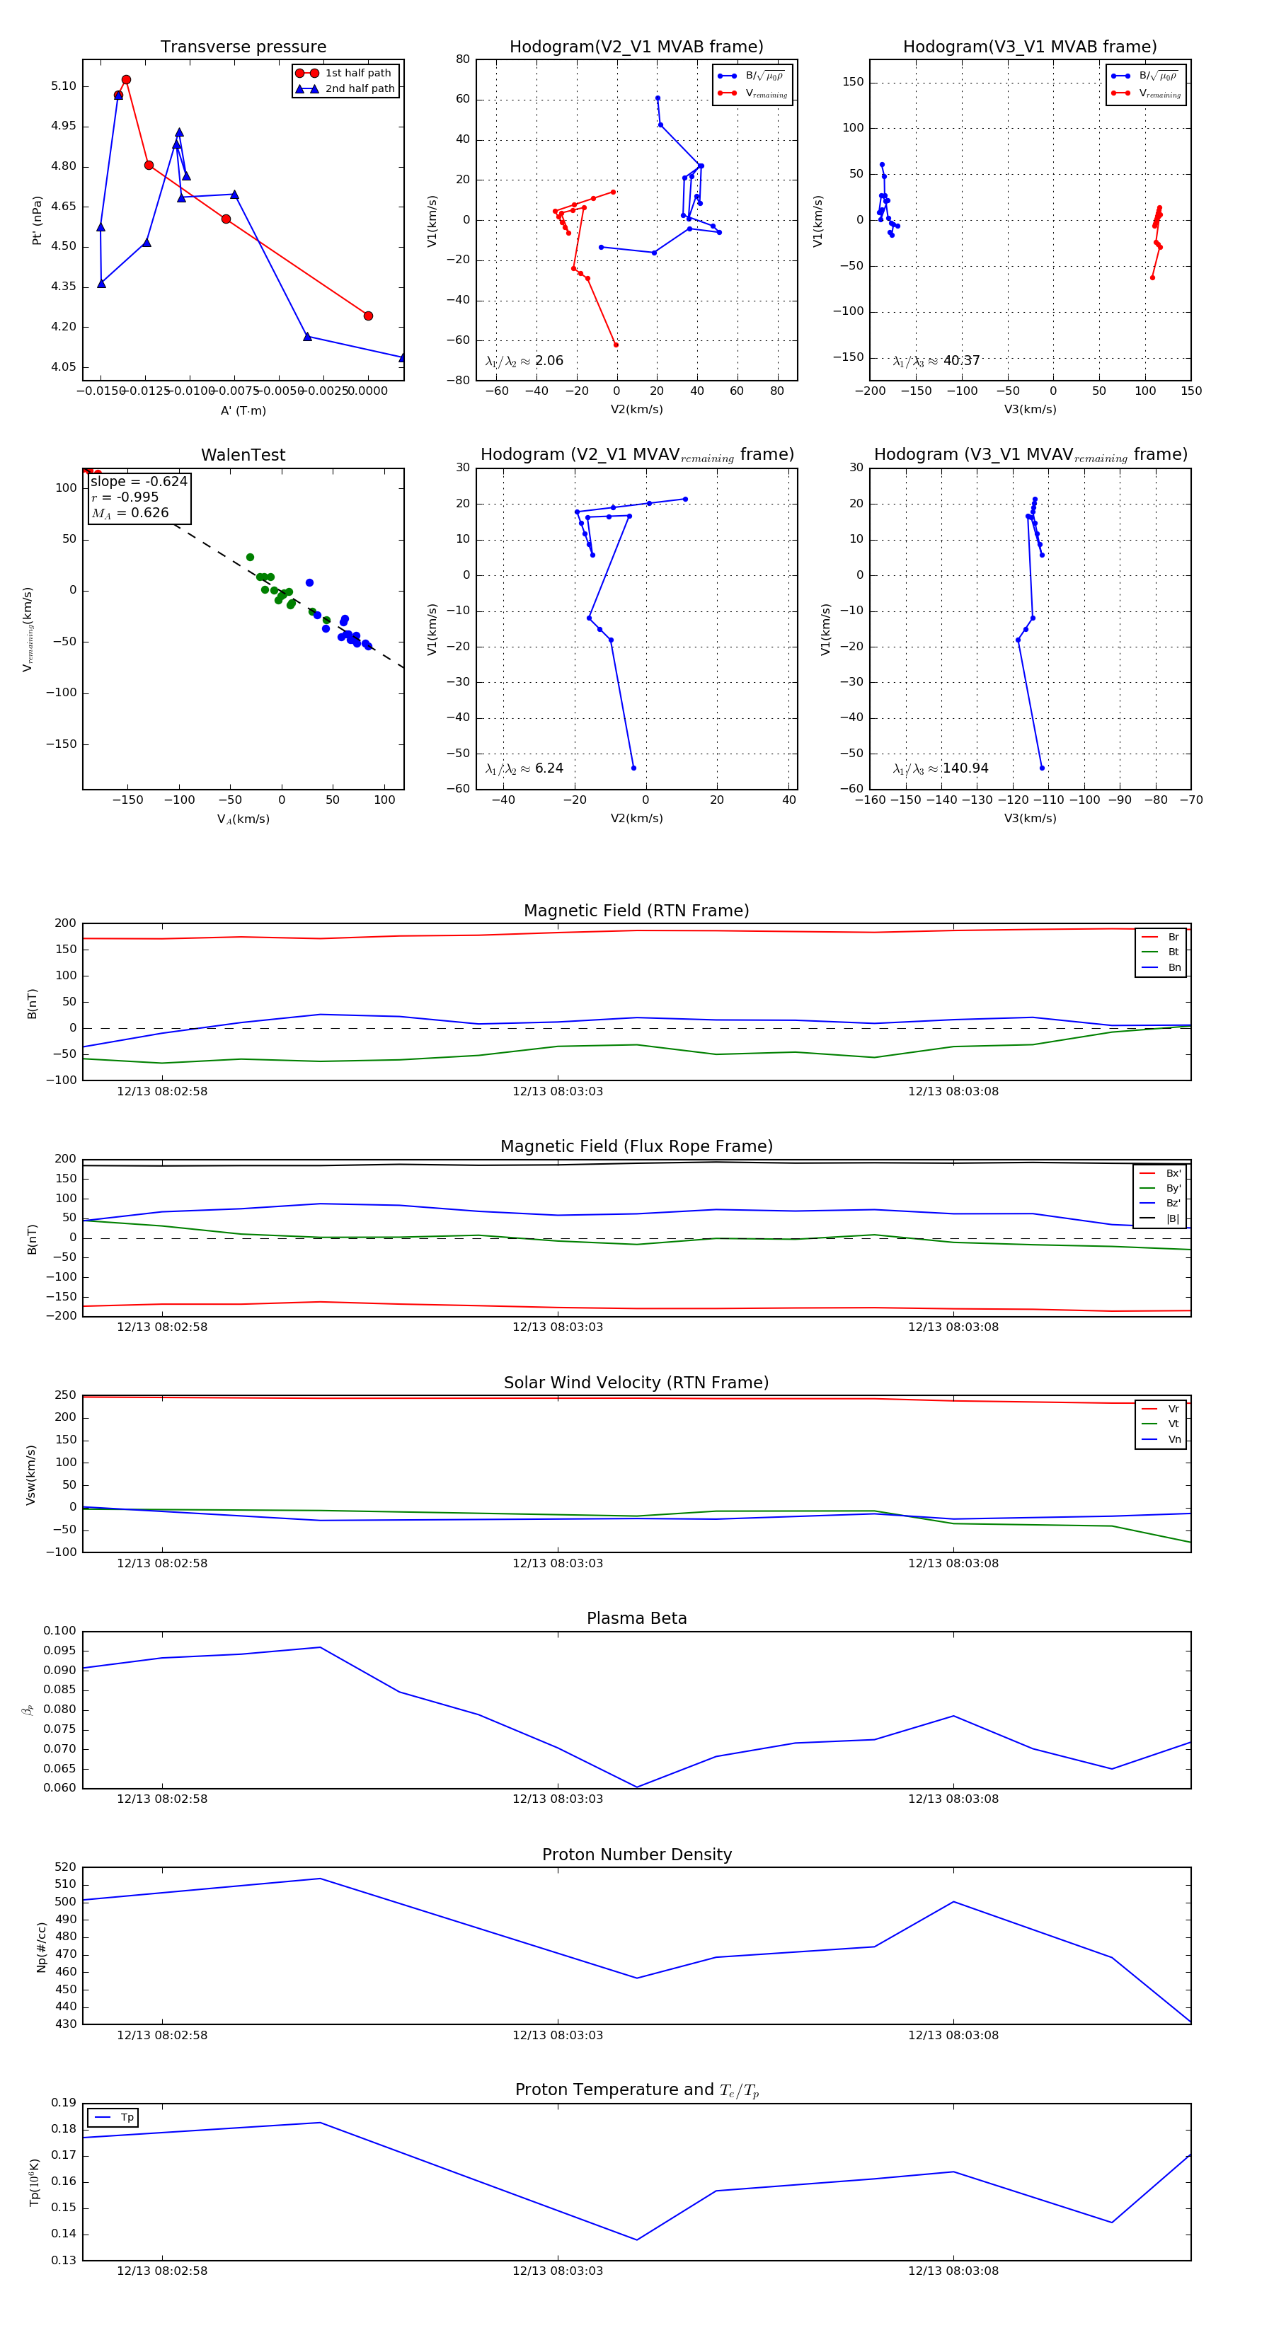Click the 'Vt' legend entry
The height and width of the screenshot is (2335, 1274).
[1161, 1424]
